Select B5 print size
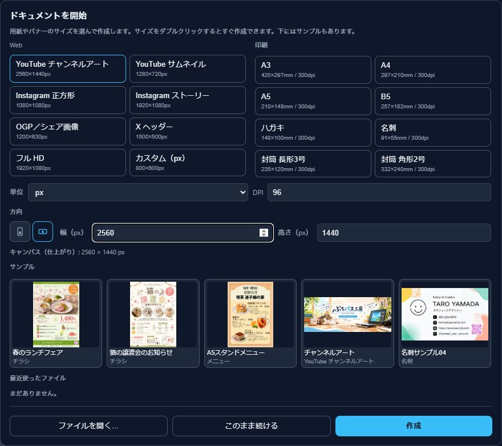Viewport: 502px width, 446px height. click(x=433, y=101)
